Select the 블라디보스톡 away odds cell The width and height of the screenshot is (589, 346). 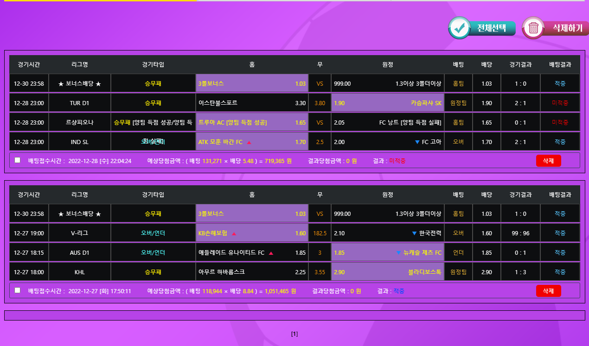pos(387,272)
